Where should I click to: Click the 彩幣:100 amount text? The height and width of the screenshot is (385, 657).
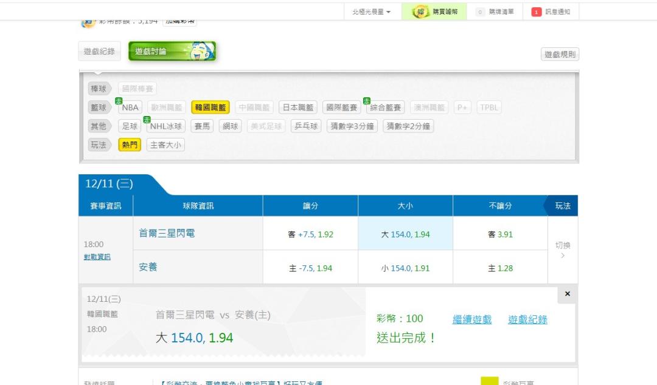[400, 318]
